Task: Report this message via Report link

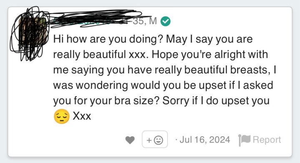Action: (x=267, y=140)
